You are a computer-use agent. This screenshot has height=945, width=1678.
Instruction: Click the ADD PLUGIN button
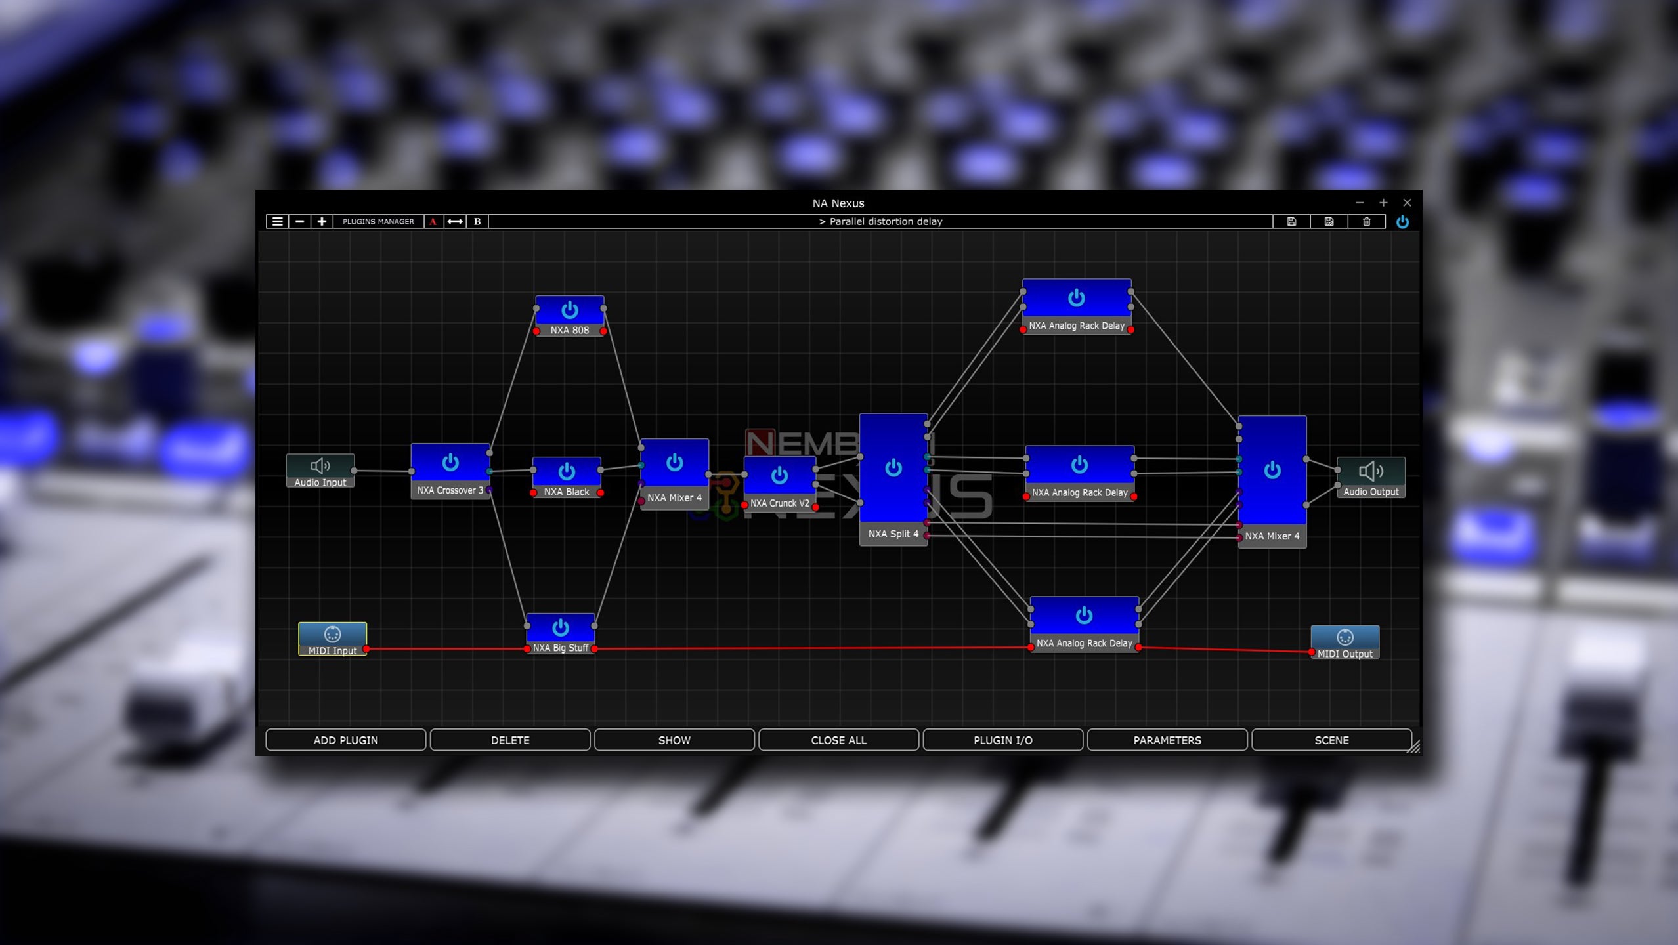pos(345,740)
